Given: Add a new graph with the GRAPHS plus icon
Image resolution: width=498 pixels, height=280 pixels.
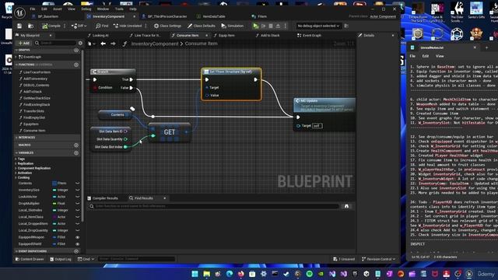Looking at the screenshot, I should [76, 50].
